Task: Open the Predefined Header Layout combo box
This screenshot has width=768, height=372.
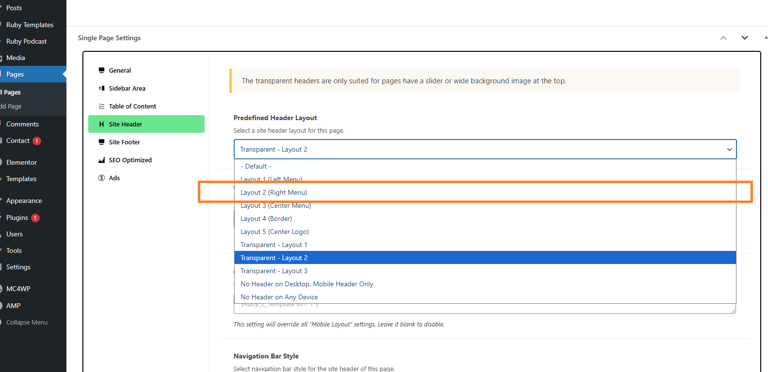Action: point(485,149)
